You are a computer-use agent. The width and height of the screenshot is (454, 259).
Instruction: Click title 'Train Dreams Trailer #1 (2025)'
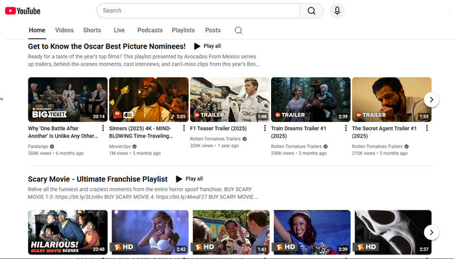pos(298,132)
